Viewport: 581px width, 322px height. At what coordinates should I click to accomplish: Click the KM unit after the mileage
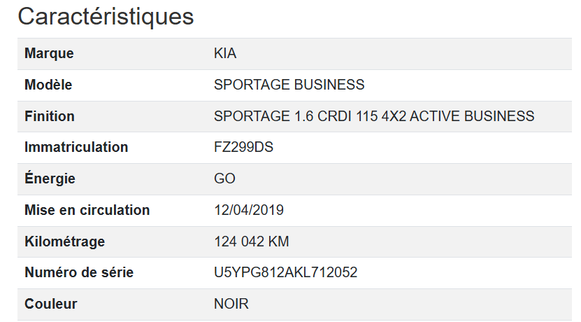pos(278,241)
